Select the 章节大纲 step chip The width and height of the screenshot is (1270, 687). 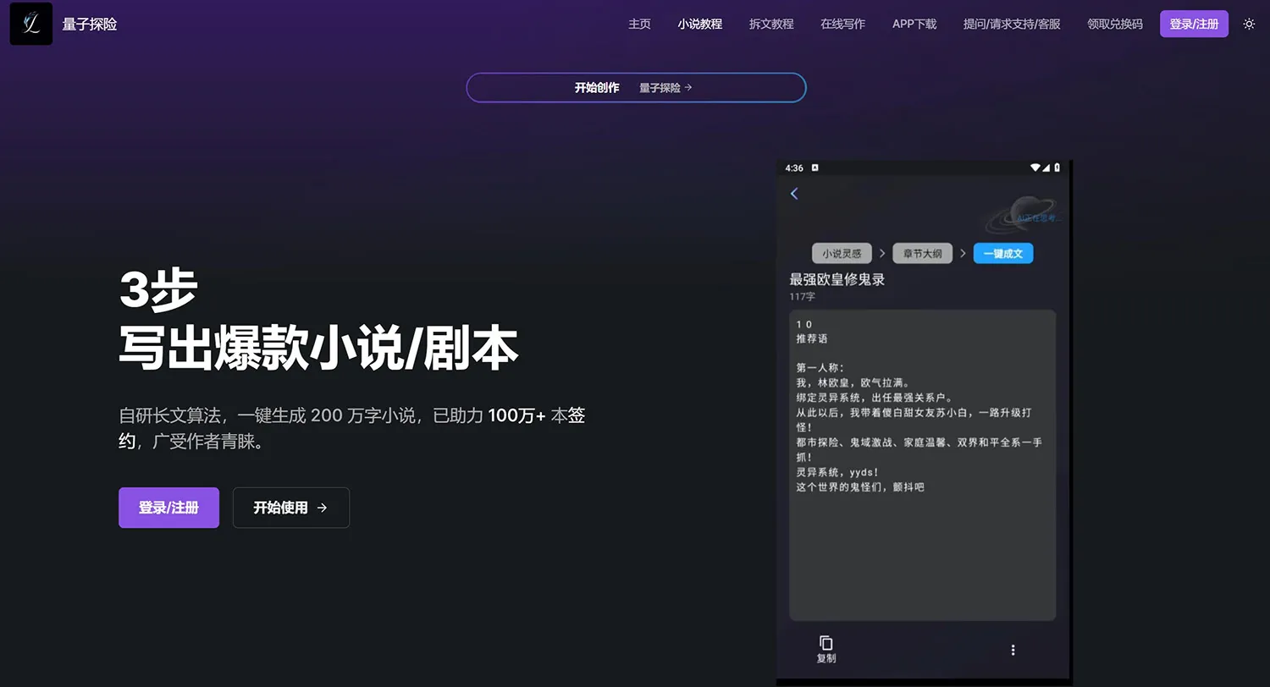tap(922, 253)
